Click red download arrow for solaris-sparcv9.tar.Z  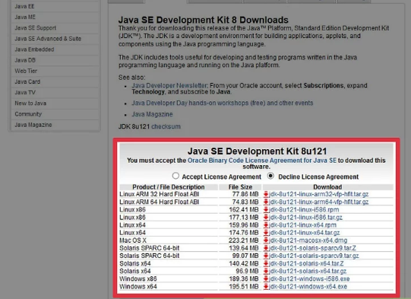pyautogui.click(x=266, y=248)
